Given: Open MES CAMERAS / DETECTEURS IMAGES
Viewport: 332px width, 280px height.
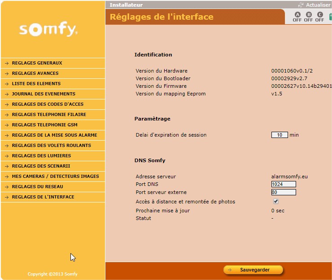Looking at the screenshot, I should pyautogui.click(x=55, y=177).
